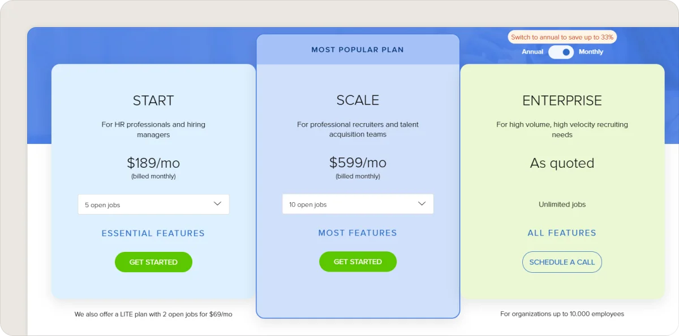679x336 pixels.
Task: Select SCHEDULE A CALL for Enterprise
Action: (x=562, y=262)
